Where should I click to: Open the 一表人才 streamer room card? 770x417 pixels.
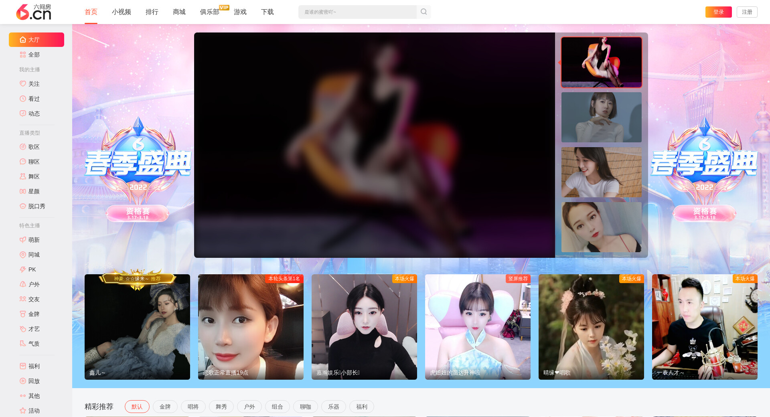(x=704, y=327)
